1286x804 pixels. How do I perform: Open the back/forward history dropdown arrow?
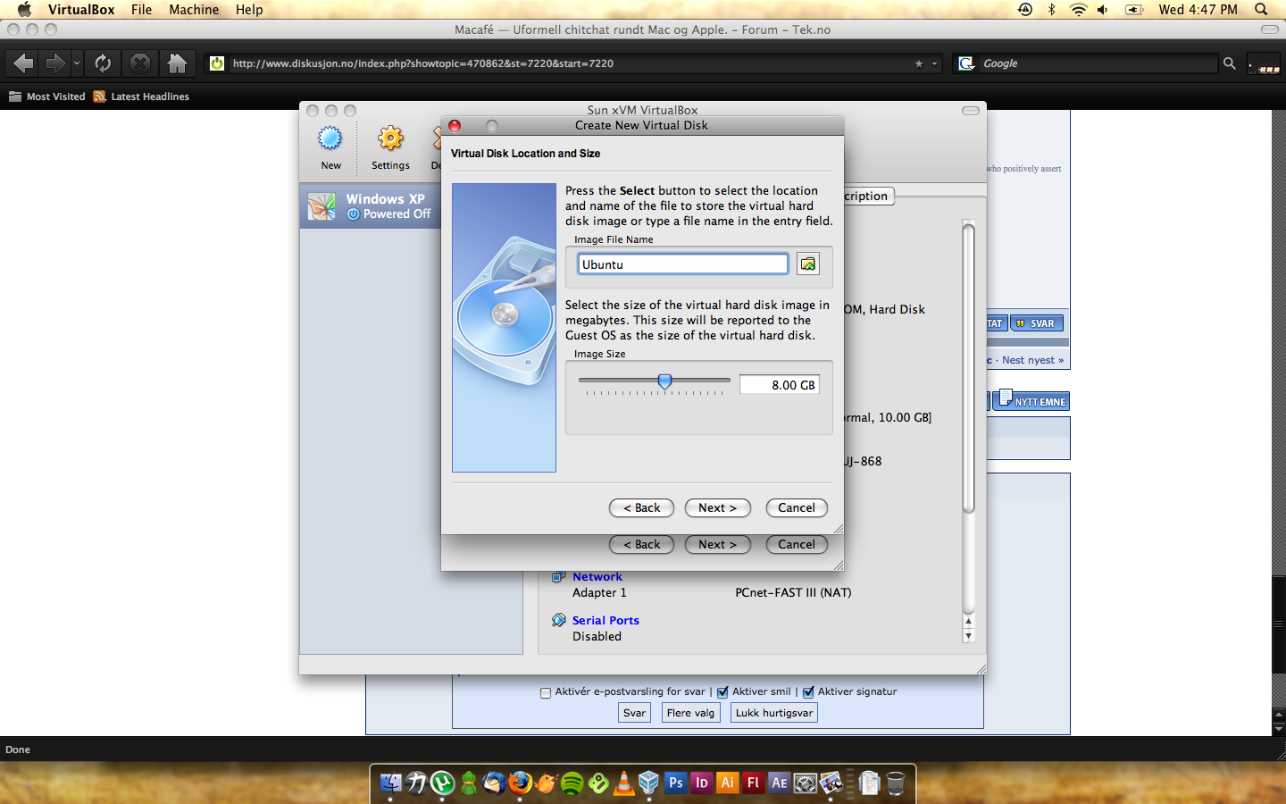tap(77, 63)
